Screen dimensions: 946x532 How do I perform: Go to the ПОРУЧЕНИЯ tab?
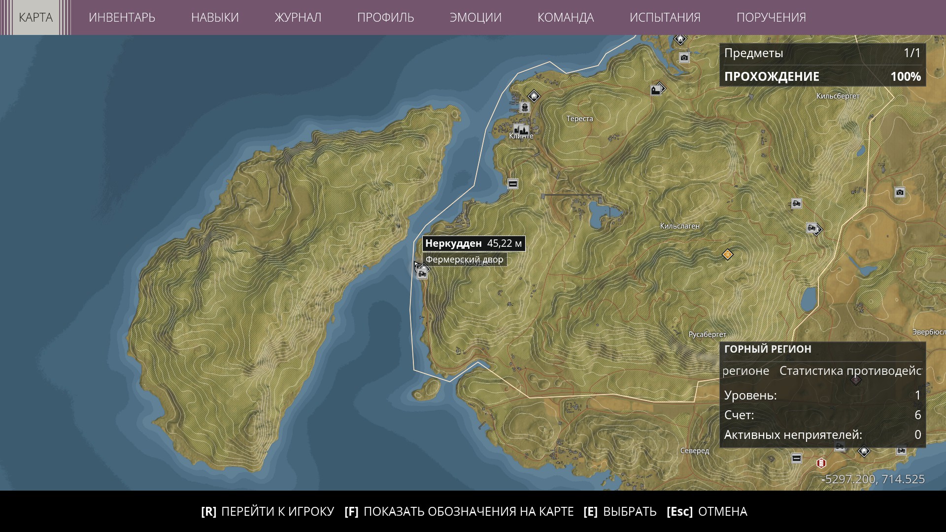[x=771, y=17]
